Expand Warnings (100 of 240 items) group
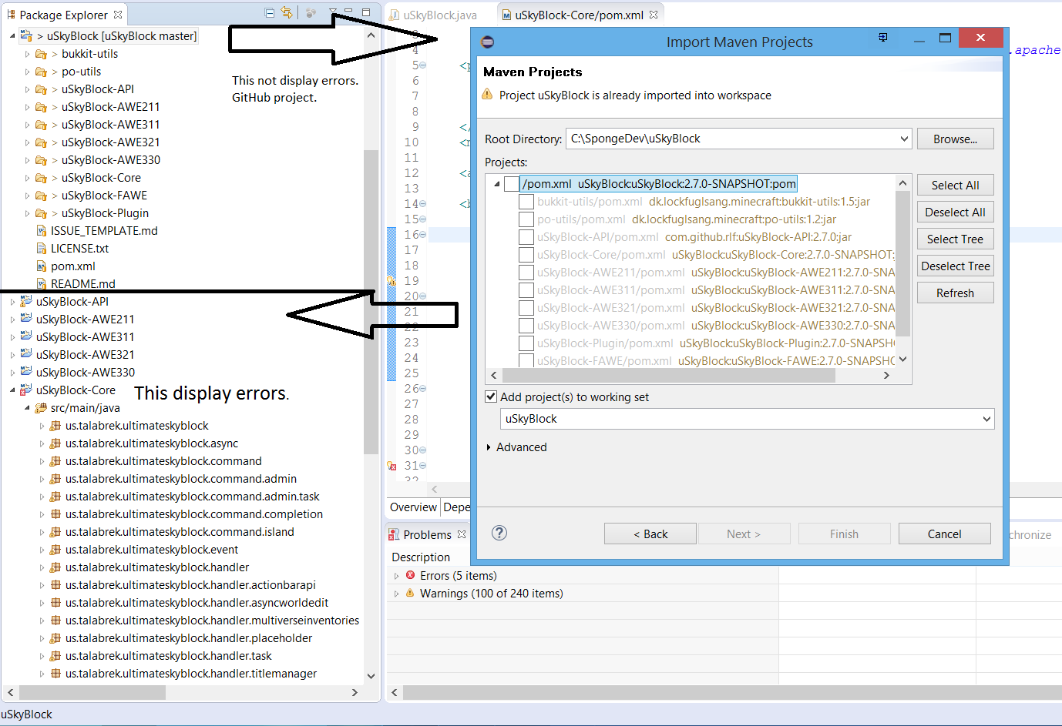Screen dimensions: 1062x726 (396, 594)
